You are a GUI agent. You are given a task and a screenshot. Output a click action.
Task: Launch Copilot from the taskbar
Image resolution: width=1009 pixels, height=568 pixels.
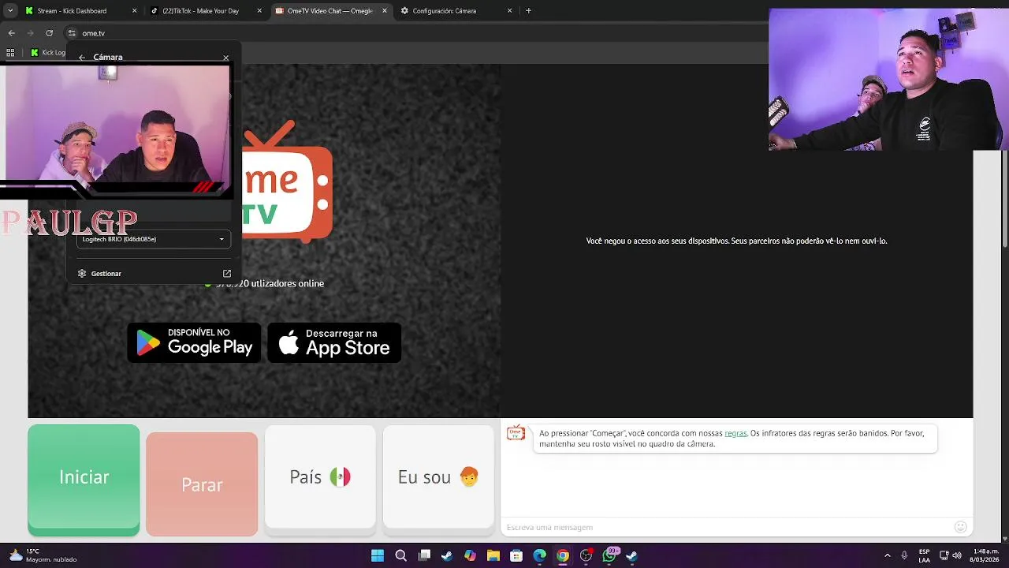pyautogui.click(x=470, y=555)
